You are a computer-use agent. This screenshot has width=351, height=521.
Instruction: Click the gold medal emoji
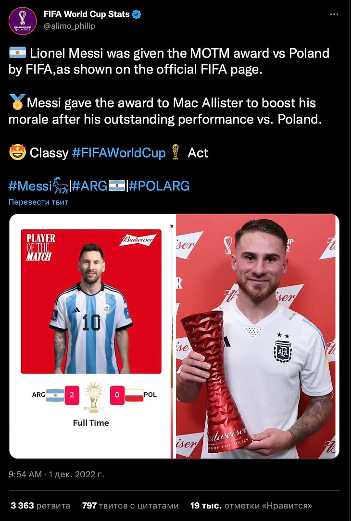[x=17, y=102]
